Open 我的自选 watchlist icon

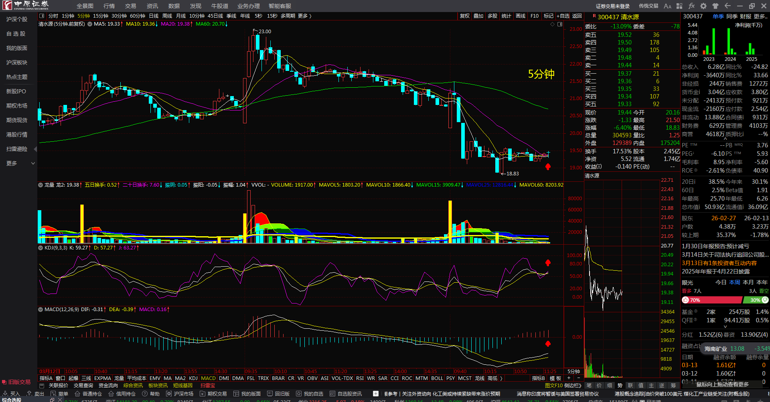click(x=299, y=394)
